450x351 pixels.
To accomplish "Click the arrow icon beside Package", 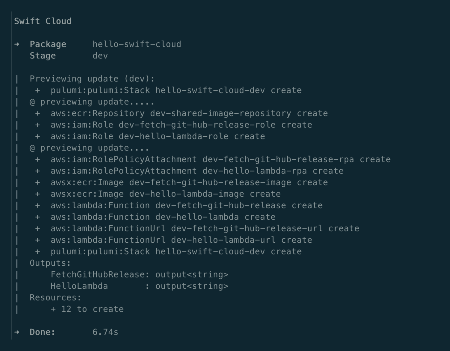I will tap(17, 44).
